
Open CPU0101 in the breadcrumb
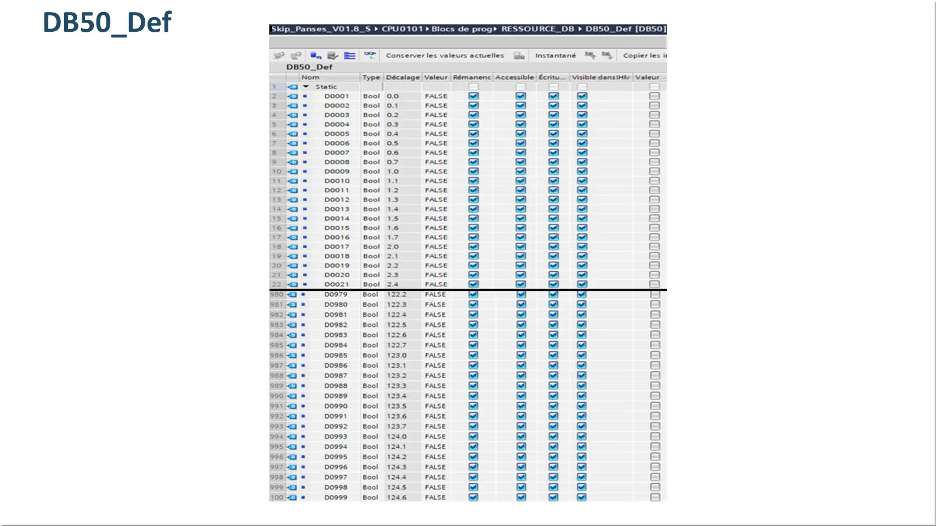coord(402,29)
